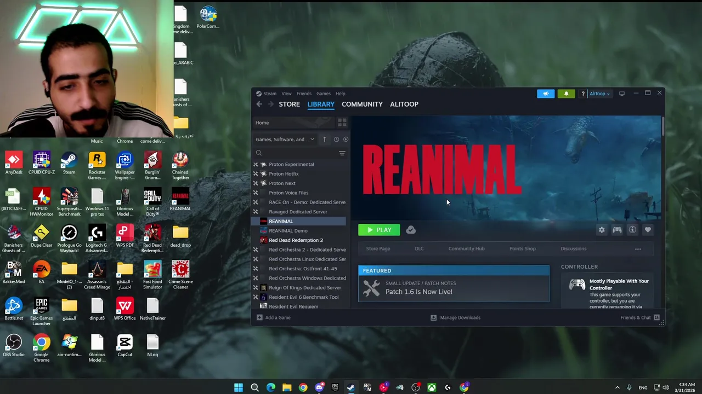This screenshot has height=394, width=702.
Task: Expand the AliToop account dropdown
Action: pyautogui.click(x=599, y=94)
